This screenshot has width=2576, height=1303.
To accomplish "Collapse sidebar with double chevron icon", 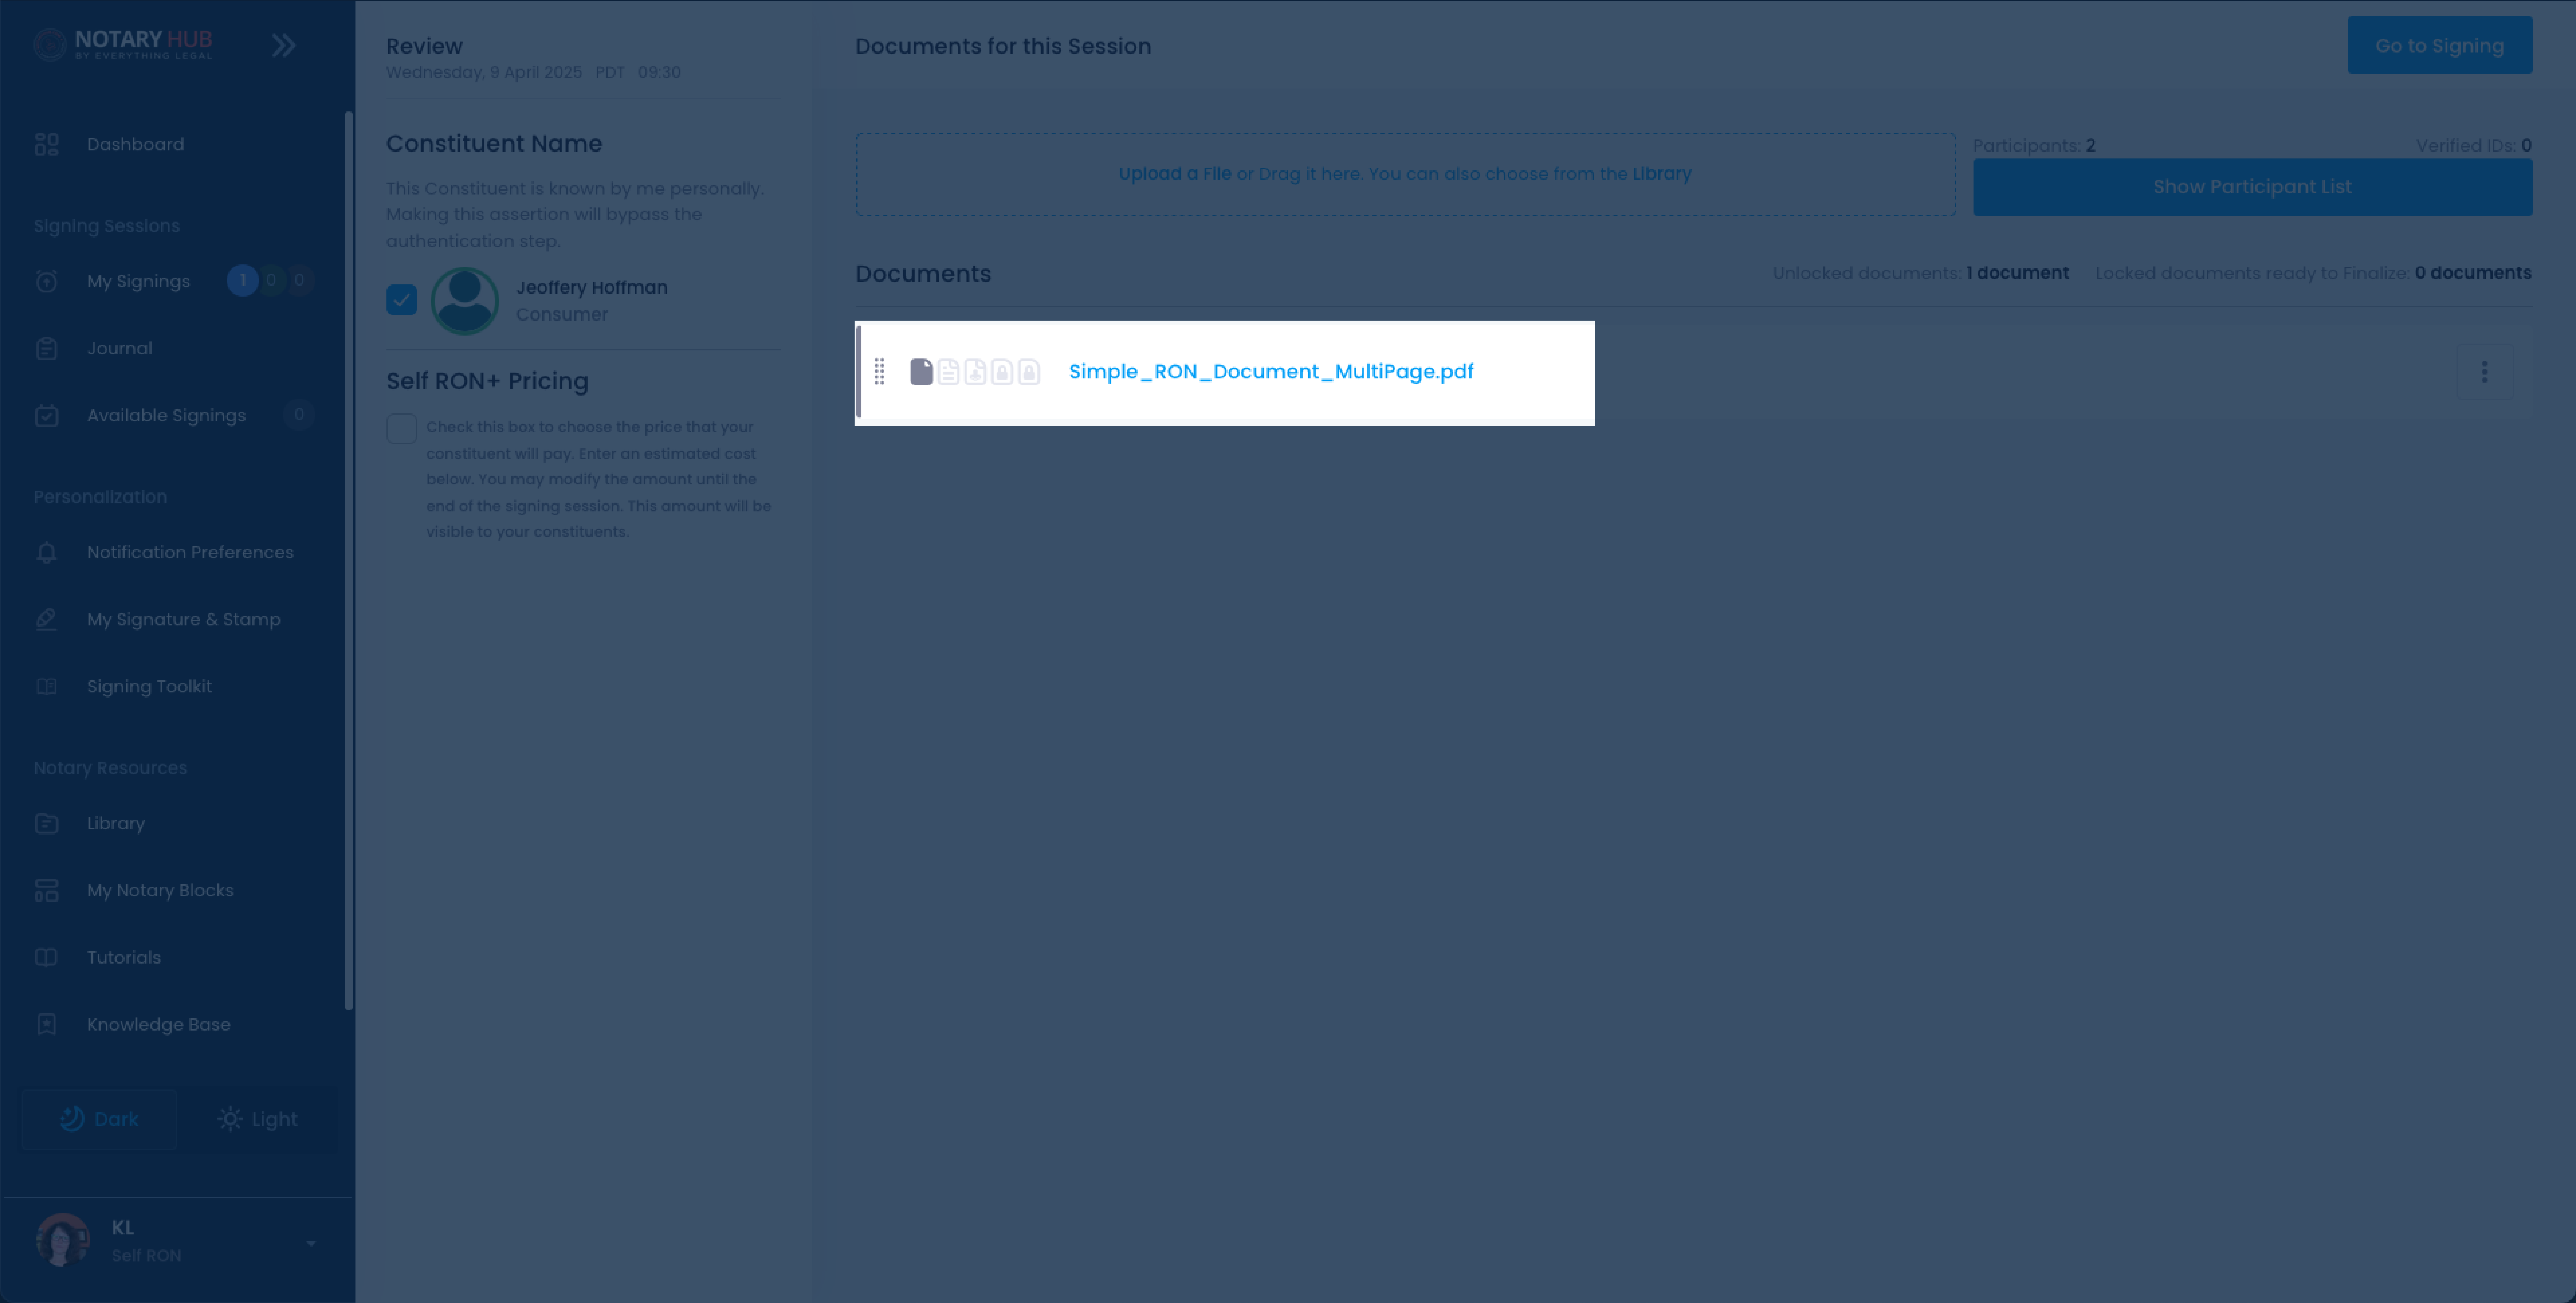I will pyautogui.click(x=284, y=45).
